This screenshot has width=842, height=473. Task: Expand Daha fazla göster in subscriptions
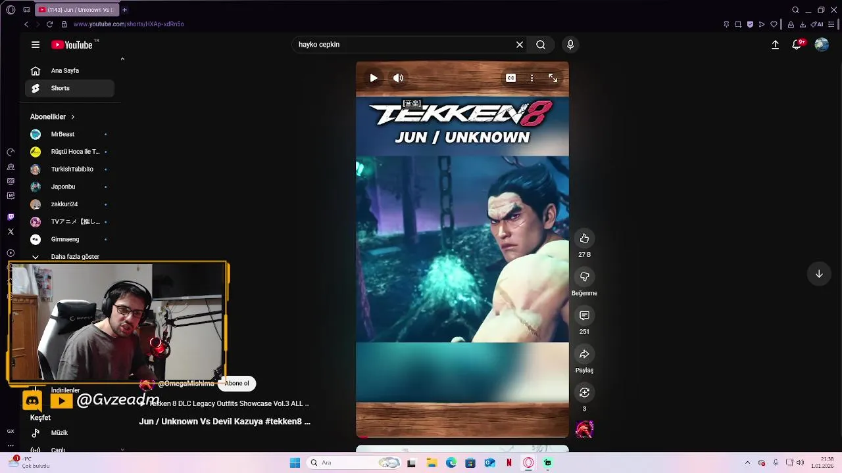pyautogui.click(x=70, y=256)
